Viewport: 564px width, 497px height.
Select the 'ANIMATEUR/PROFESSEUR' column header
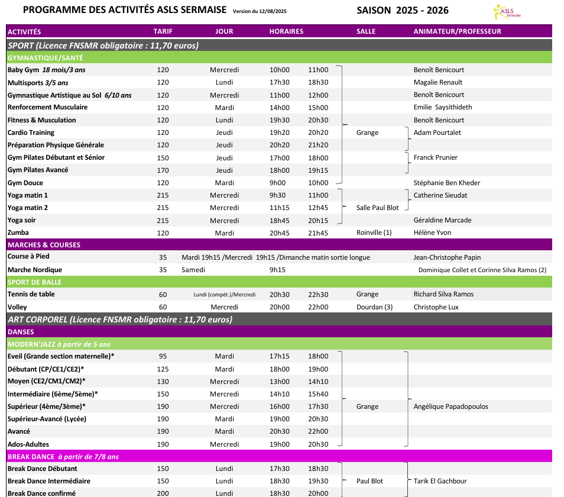click(x=457, y=31)
